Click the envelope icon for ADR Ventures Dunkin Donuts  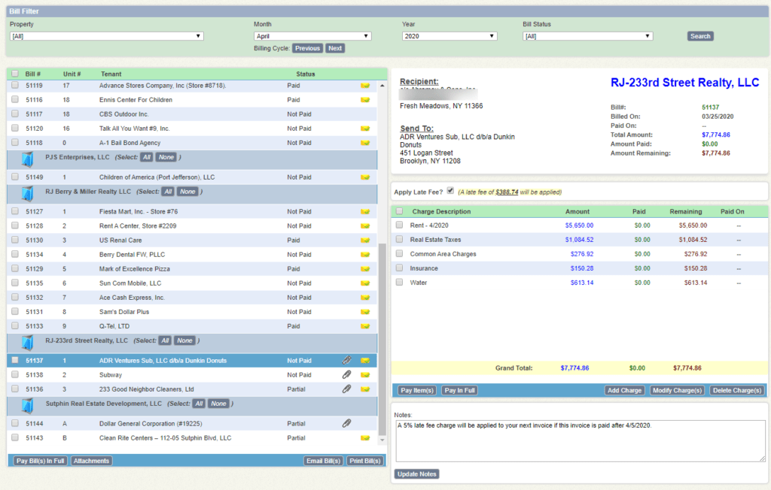[365, 360]
